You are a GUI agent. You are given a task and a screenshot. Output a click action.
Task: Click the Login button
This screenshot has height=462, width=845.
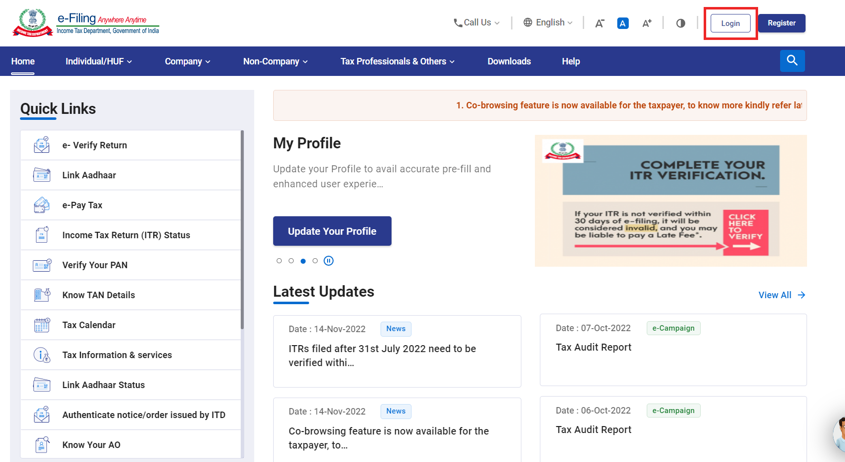click(x=731, y=23)
